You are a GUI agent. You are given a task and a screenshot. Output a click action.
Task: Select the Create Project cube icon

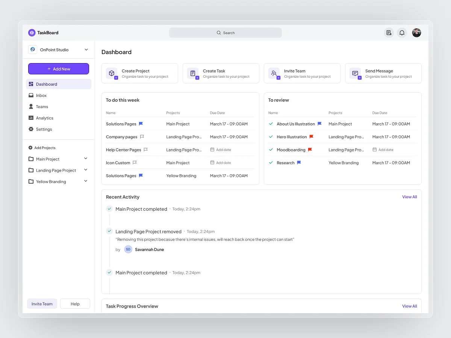tap(112, 73)
